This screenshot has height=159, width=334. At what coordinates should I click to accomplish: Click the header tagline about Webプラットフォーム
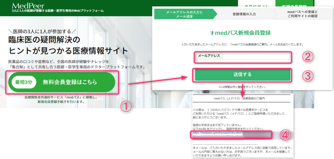coord(58,11)
